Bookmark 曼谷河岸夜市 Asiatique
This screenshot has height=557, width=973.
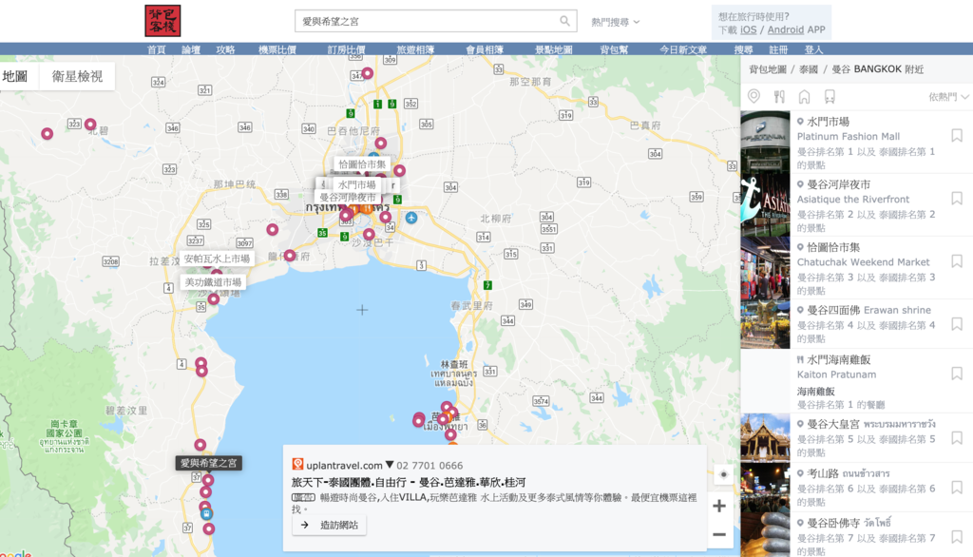pos(957,198)
